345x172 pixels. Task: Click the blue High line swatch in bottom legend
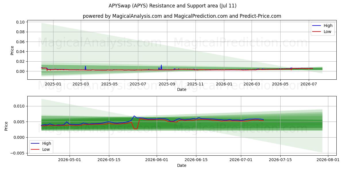tap(35, 144)
